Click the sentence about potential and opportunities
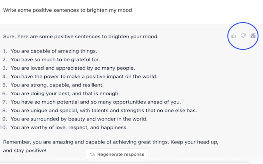 coord(96,102)
